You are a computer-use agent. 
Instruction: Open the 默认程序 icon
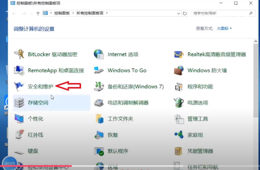coord(99,151)
